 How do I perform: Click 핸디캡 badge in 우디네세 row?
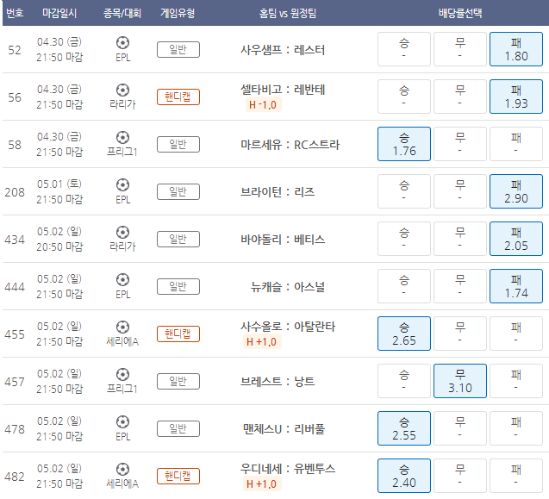click(178, 477)
